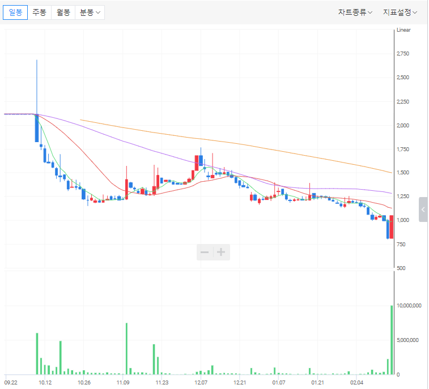Click the 01.07 date axis label
The height and width of the screenshot is (389, 429).
pyautogui.click(x=278, y=382)
